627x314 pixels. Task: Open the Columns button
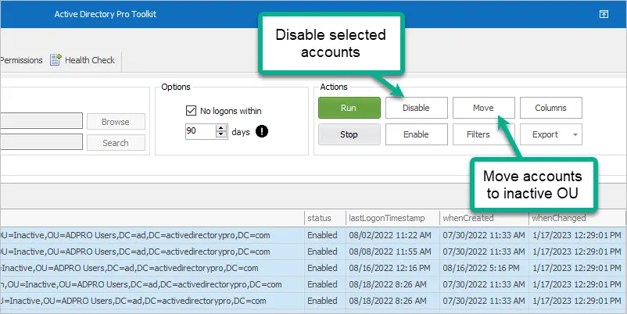[550, 108]
